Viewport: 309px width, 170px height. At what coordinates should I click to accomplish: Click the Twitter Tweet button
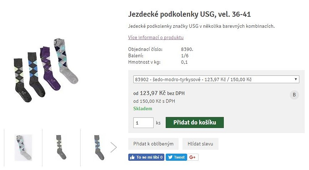176,157
